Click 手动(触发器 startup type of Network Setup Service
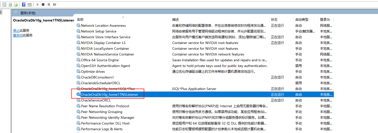Viewport: 378px width, 133px height. click(x=305, y=31)
